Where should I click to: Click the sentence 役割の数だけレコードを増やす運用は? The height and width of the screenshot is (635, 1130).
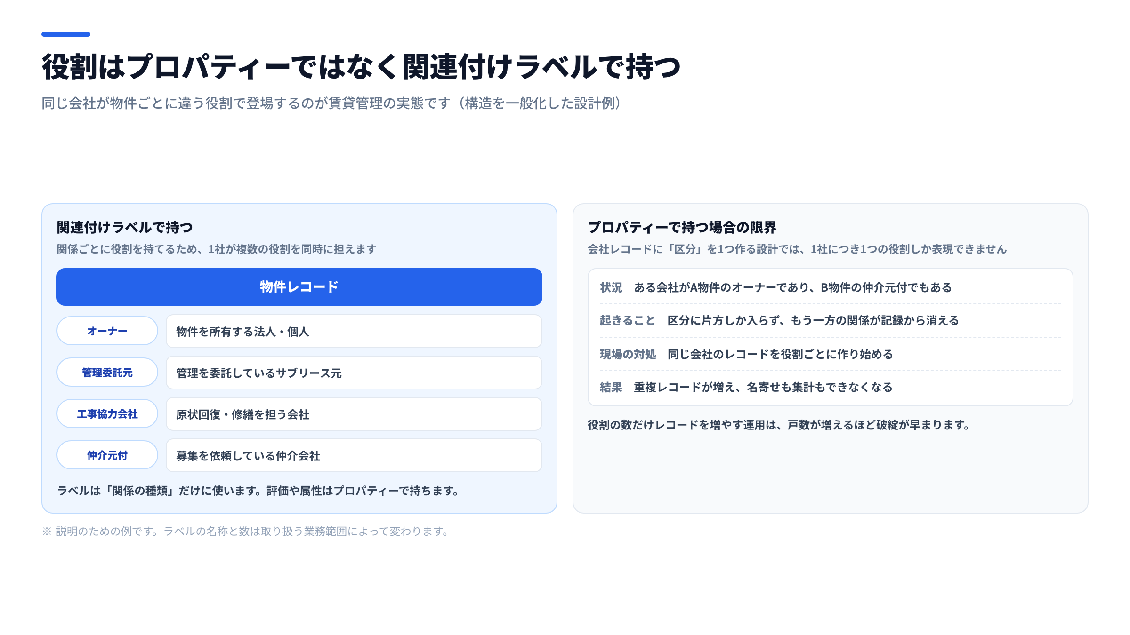click(682, 425)
